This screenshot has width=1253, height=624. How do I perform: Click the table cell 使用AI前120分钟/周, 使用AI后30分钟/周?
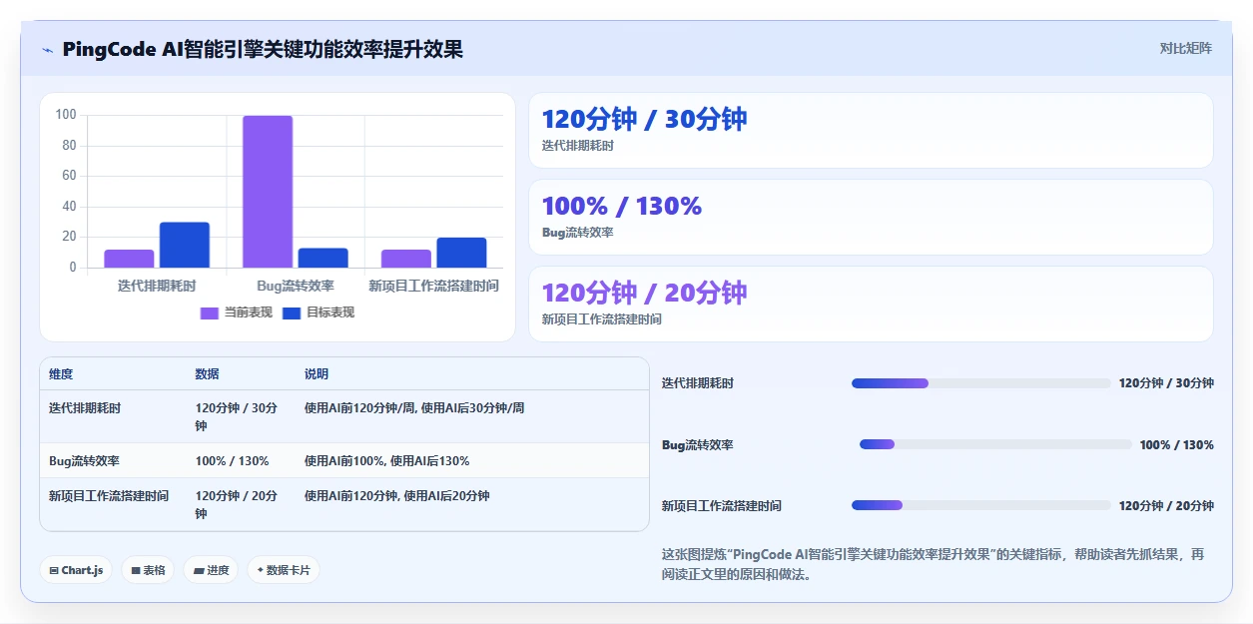click(x=414, y=408)
